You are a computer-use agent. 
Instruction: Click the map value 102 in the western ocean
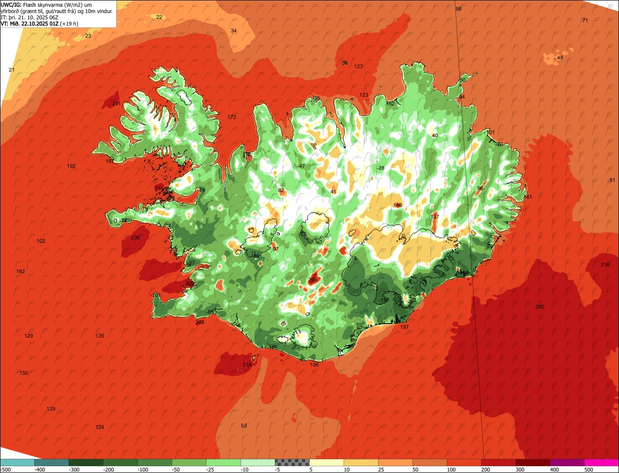tap(41, 241)
